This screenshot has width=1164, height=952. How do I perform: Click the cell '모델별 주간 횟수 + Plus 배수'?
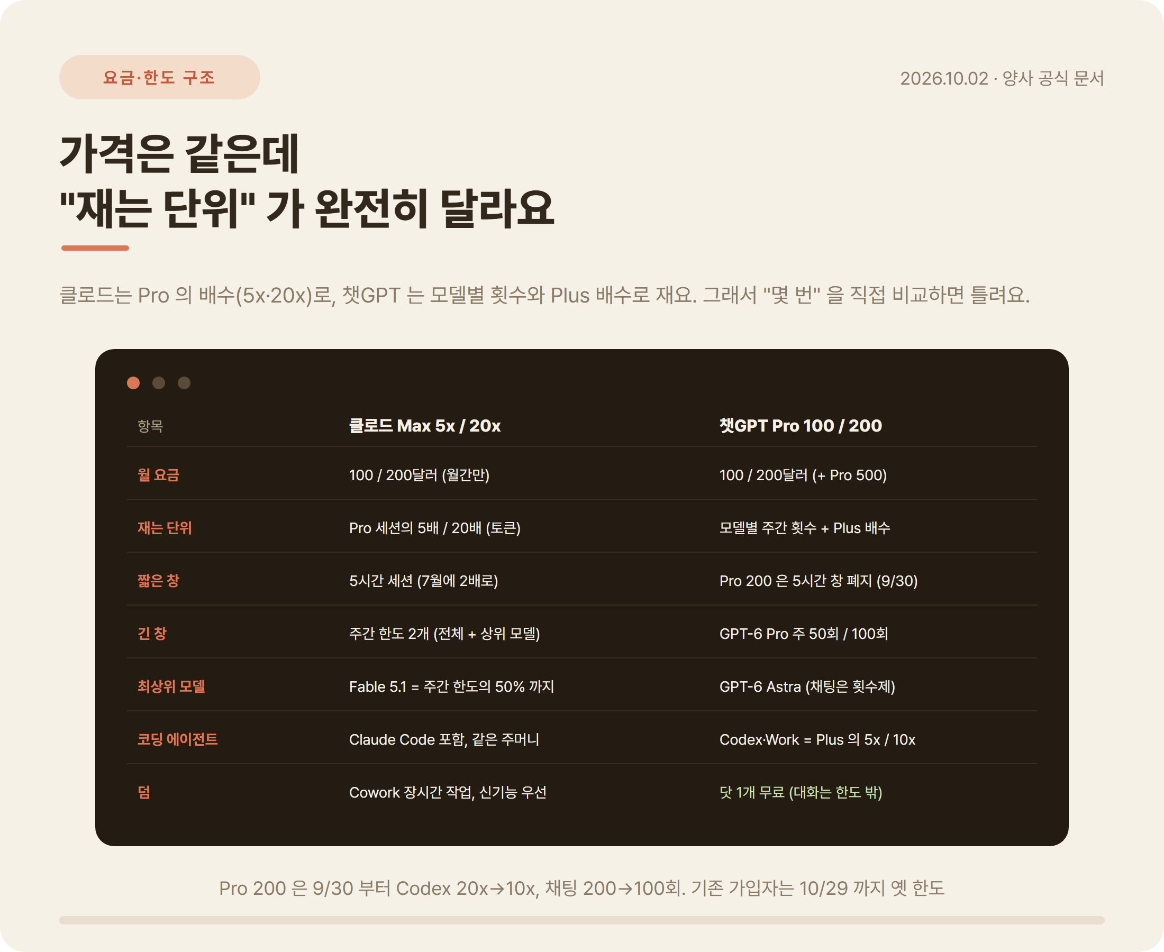(805, 527)
